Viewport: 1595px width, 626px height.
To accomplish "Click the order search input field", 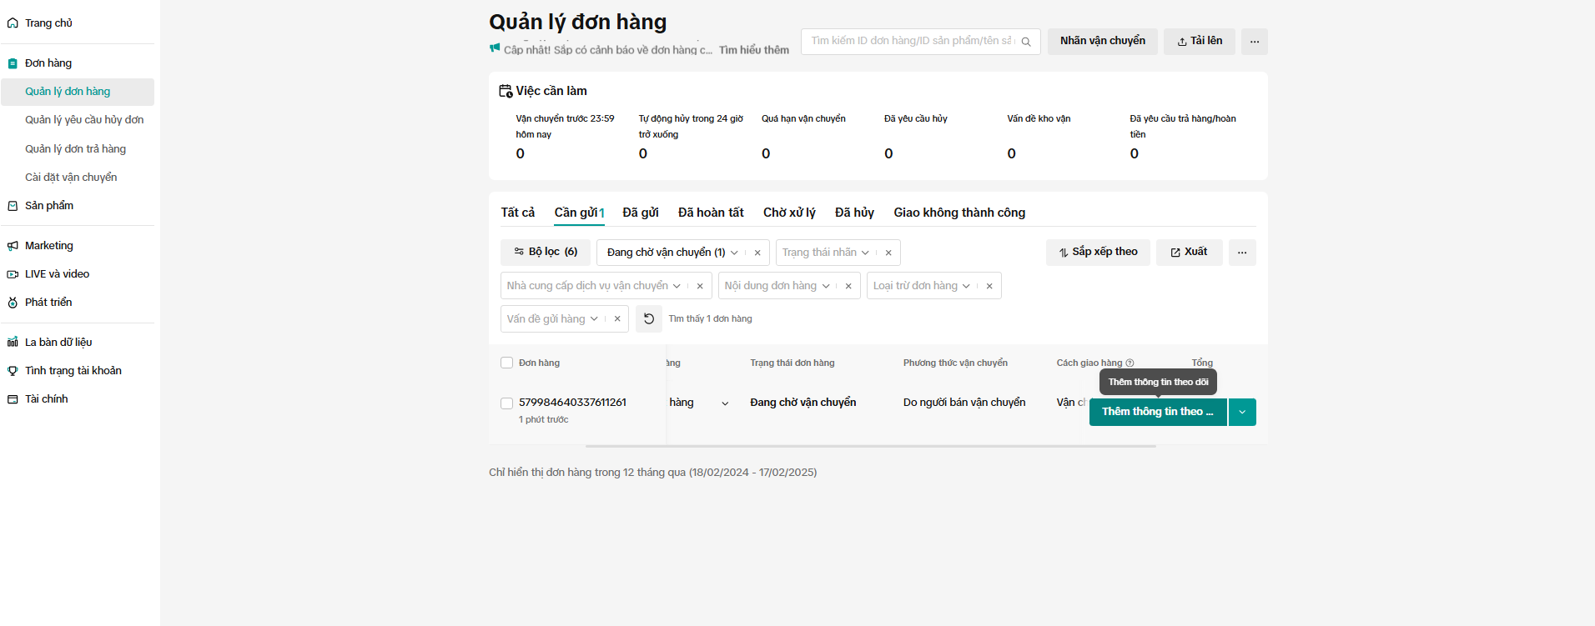I will (x=911, y=41).
